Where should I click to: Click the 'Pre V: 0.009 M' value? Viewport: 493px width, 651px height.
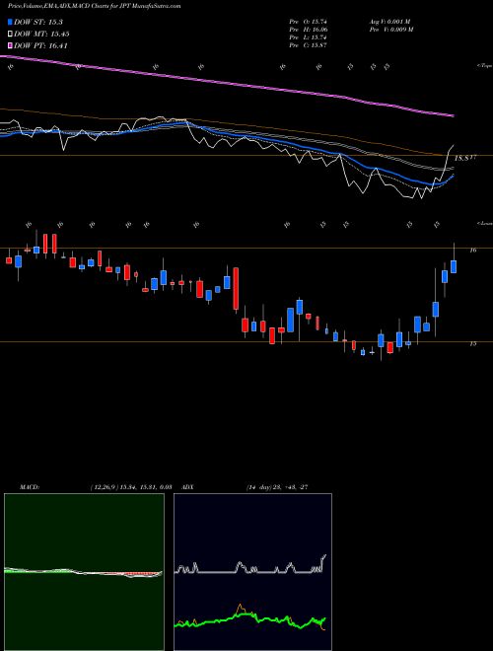click(x=391, y=30)
